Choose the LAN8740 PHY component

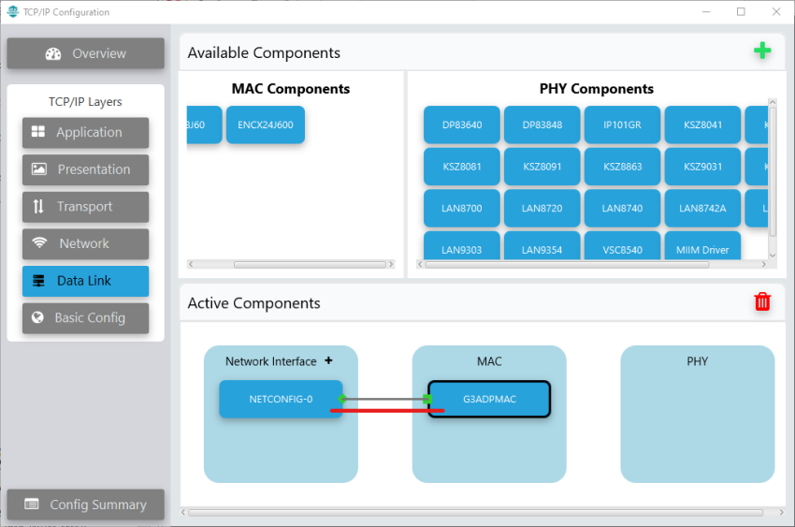622,208
